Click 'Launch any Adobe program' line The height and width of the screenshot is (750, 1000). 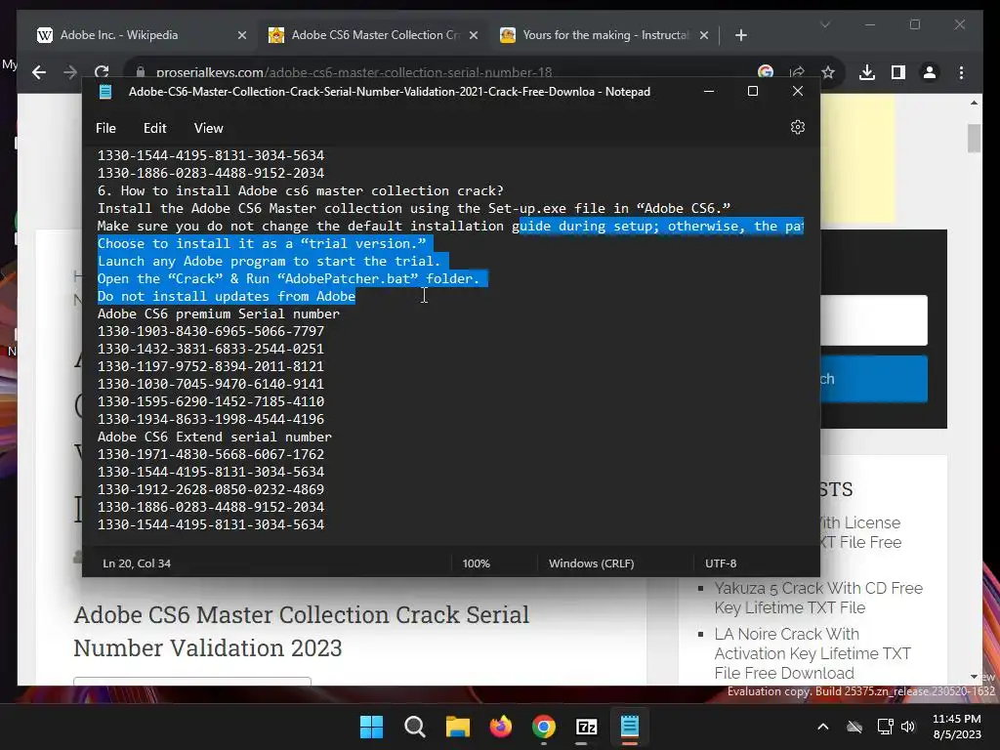pyautogui.click(x=269, y=262)
